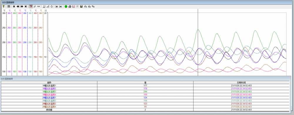The image size is (294, 115).
Task: Open the trend control help icon
Action: coord(4,6)
